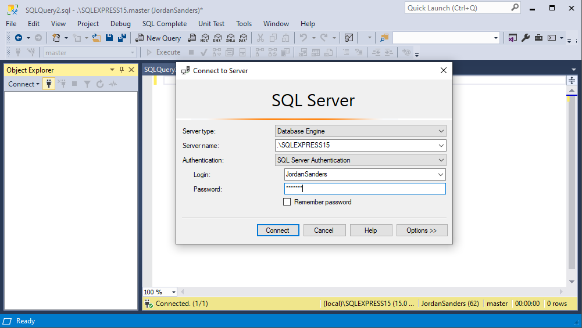Open the Server type dropdown
The height and width of the screenshot is (328, 582).
441,131
